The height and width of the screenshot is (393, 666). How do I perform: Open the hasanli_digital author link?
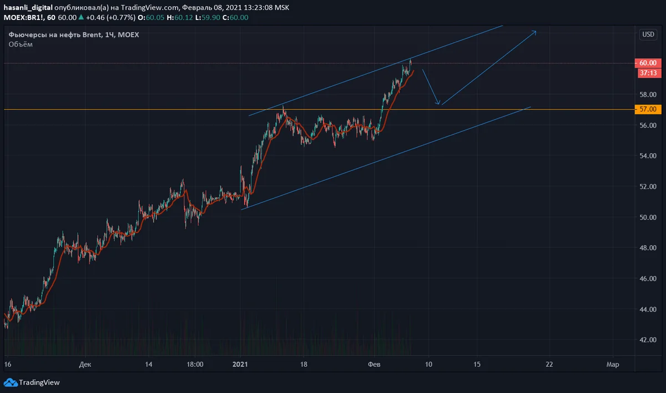[28, 8]
